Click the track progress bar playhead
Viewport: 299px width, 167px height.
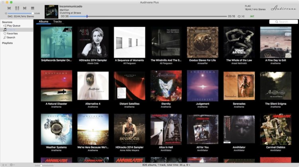(87, 16)
